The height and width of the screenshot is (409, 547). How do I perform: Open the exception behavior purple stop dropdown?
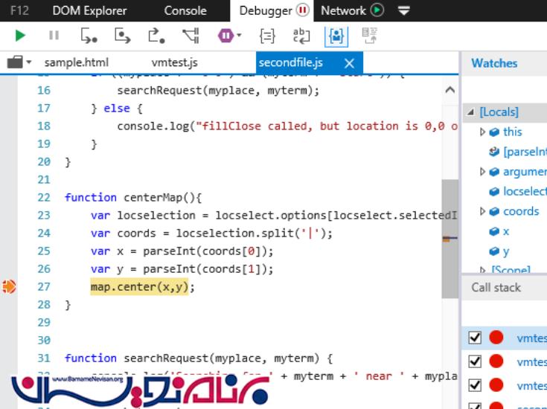pos(230,35)
